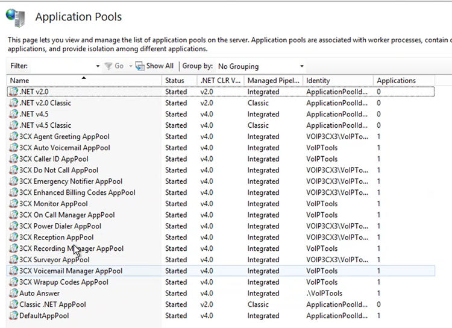This screenshot has height=328, width=452.
Task: Click the Show All button label
Action: [x=160, y=66]
